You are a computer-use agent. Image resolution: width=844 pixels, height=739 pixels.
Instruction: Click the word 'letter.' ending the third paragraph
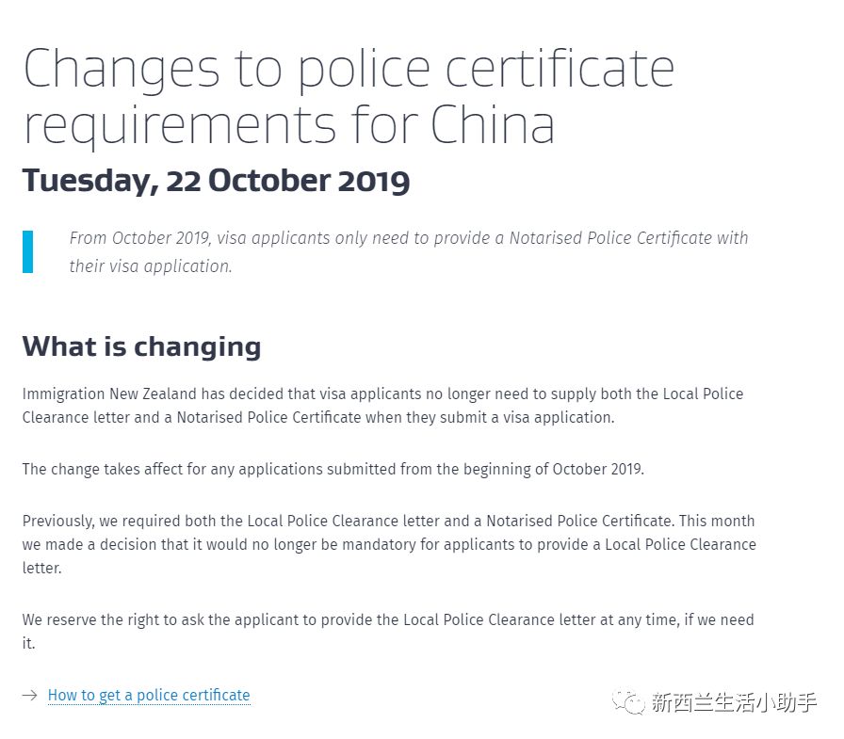point(42,568)
